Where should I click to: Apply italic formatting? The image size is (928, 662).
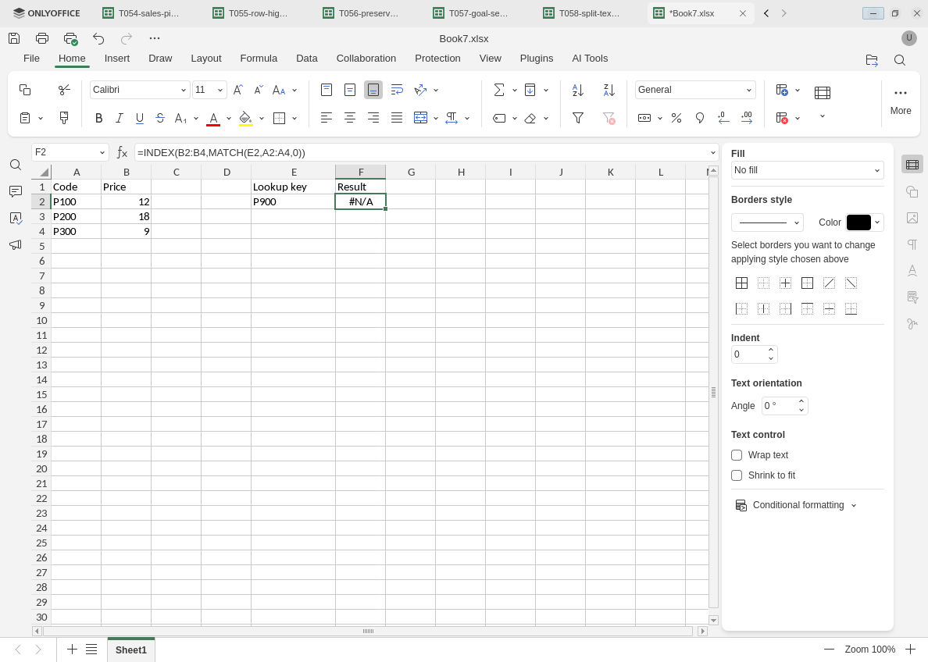point(119,119)
